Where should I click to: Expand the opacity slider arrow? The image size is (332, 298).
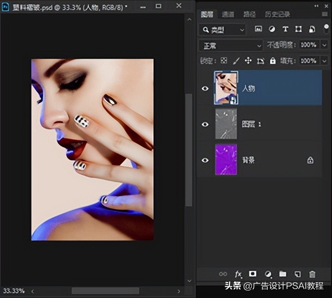[x=325, y=45]
